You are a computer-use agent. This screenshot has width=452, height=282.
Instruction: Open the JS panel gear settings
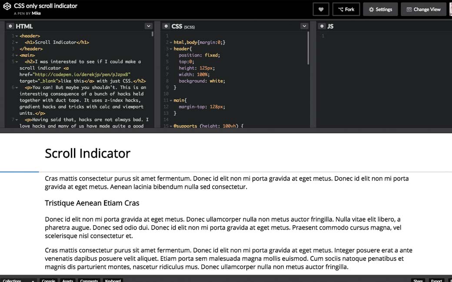(x=322, y=26)
